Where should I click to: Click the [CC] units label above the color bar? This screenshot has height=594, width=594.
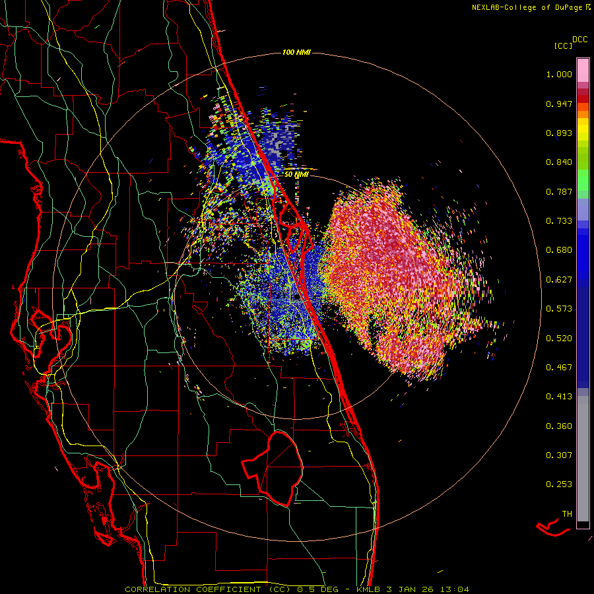[x=564, y=46]
